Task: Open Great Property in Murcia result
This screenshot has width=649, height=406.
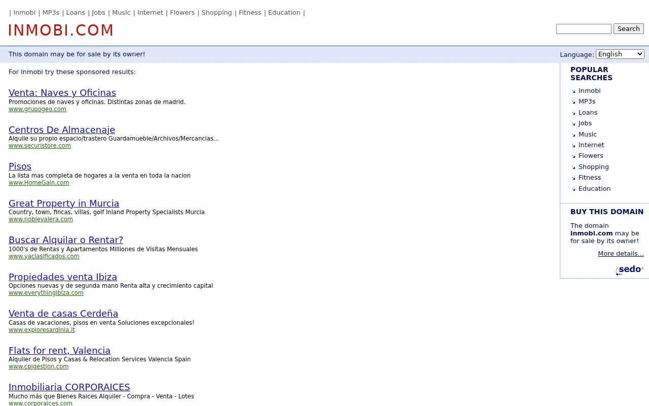Action: click(x=64, y=204)
